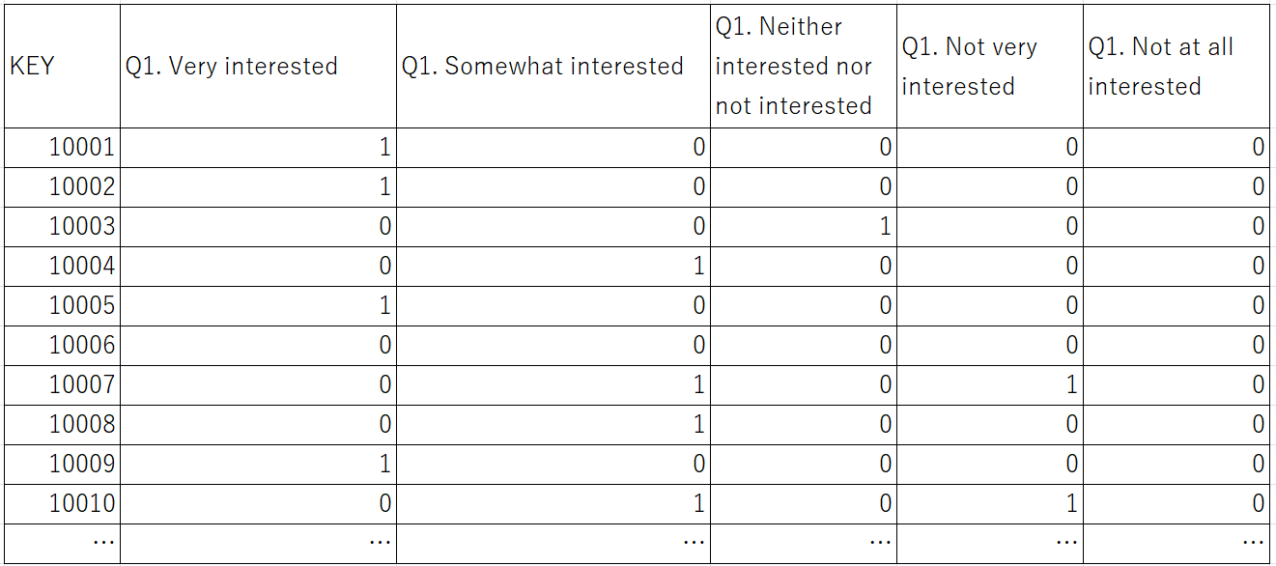1276x566 pixels.
Task: Click the key cell 10006
Action: click(x=62, y=345)
